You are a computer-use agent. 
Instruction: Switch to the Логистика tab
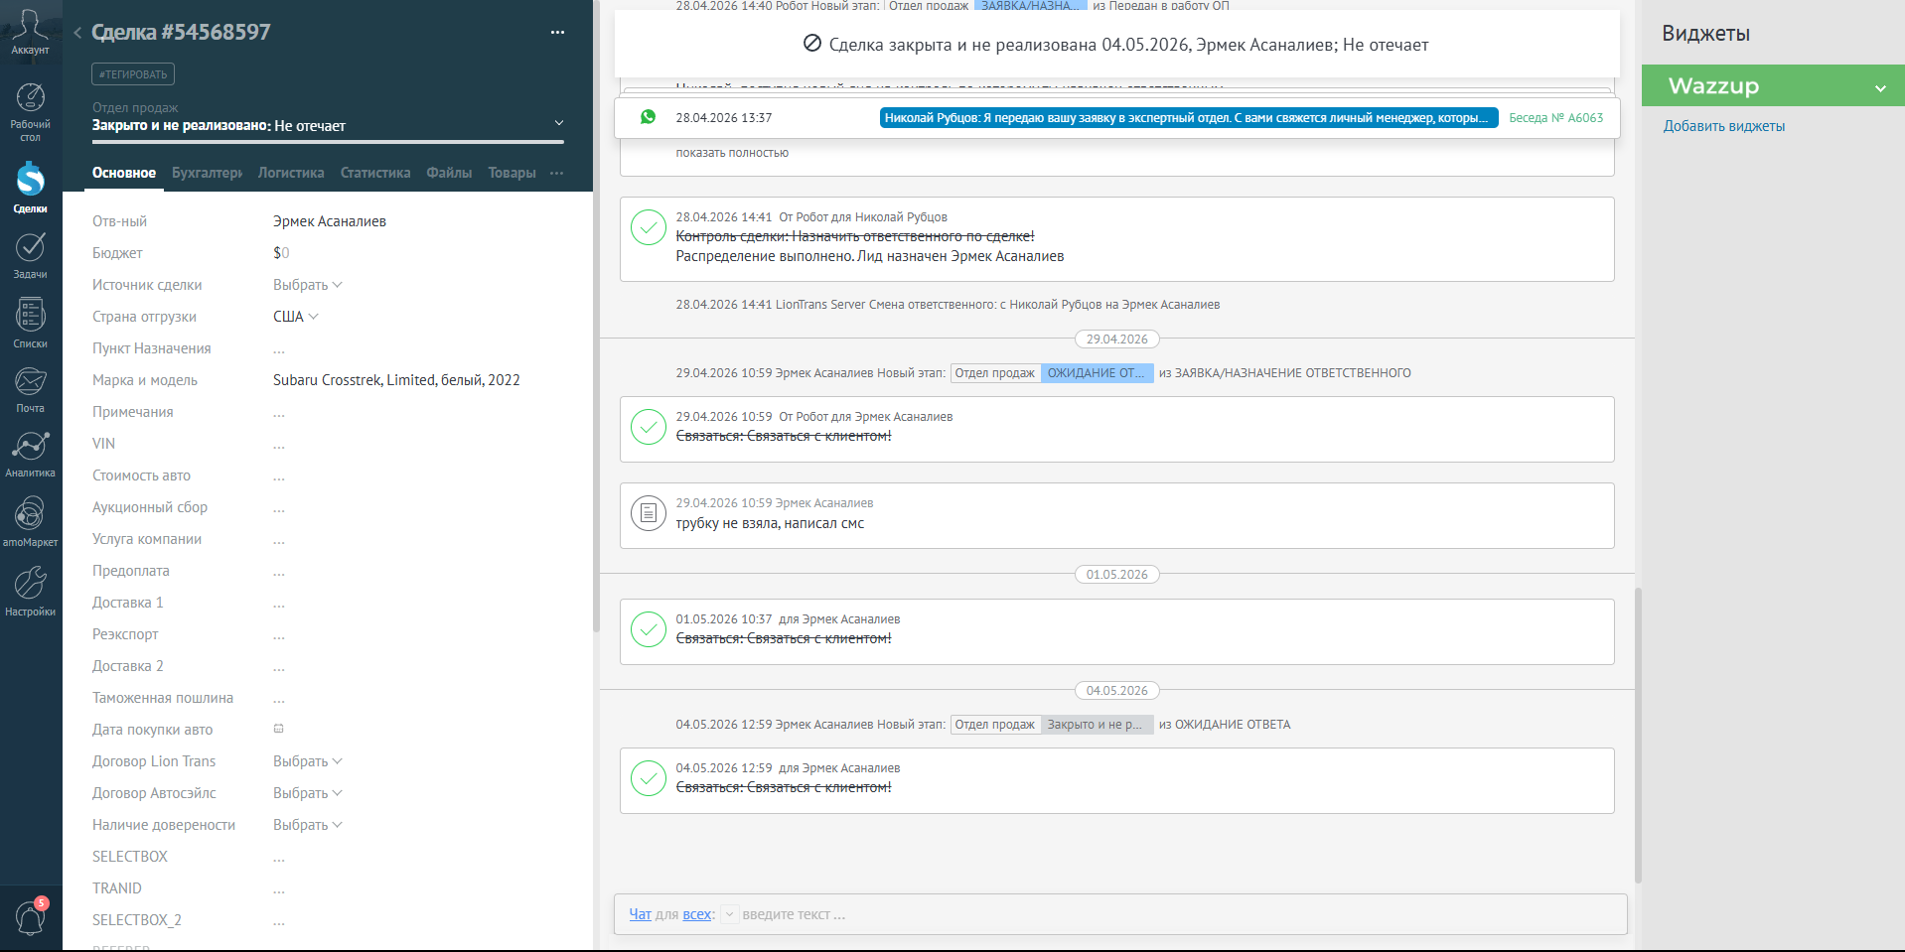291,173
